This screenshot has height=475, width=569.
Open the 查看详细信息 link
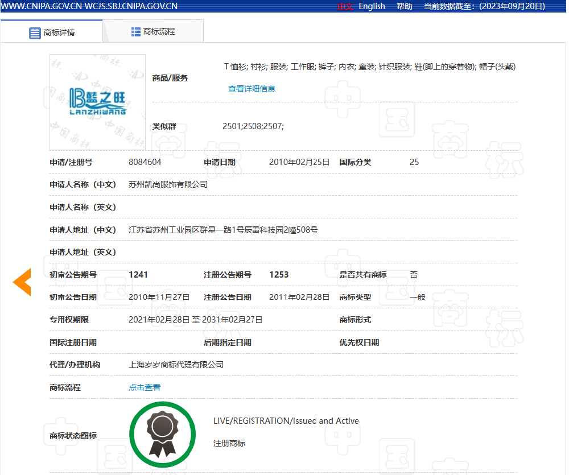(251, 89)
